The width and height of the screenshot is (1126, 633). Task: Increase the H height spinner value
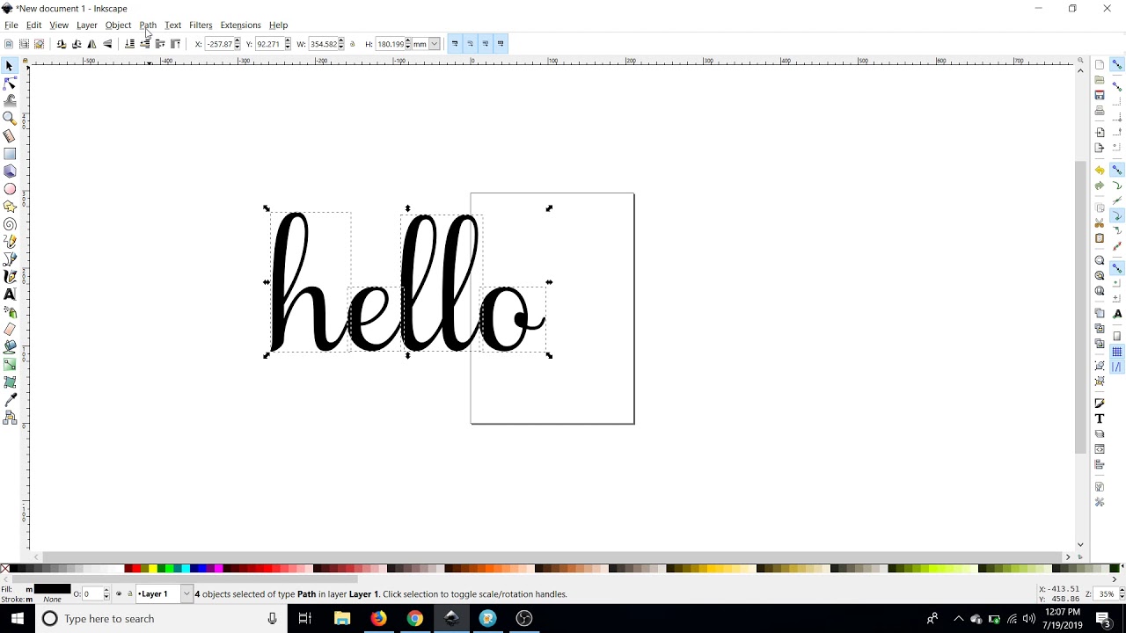408,41
